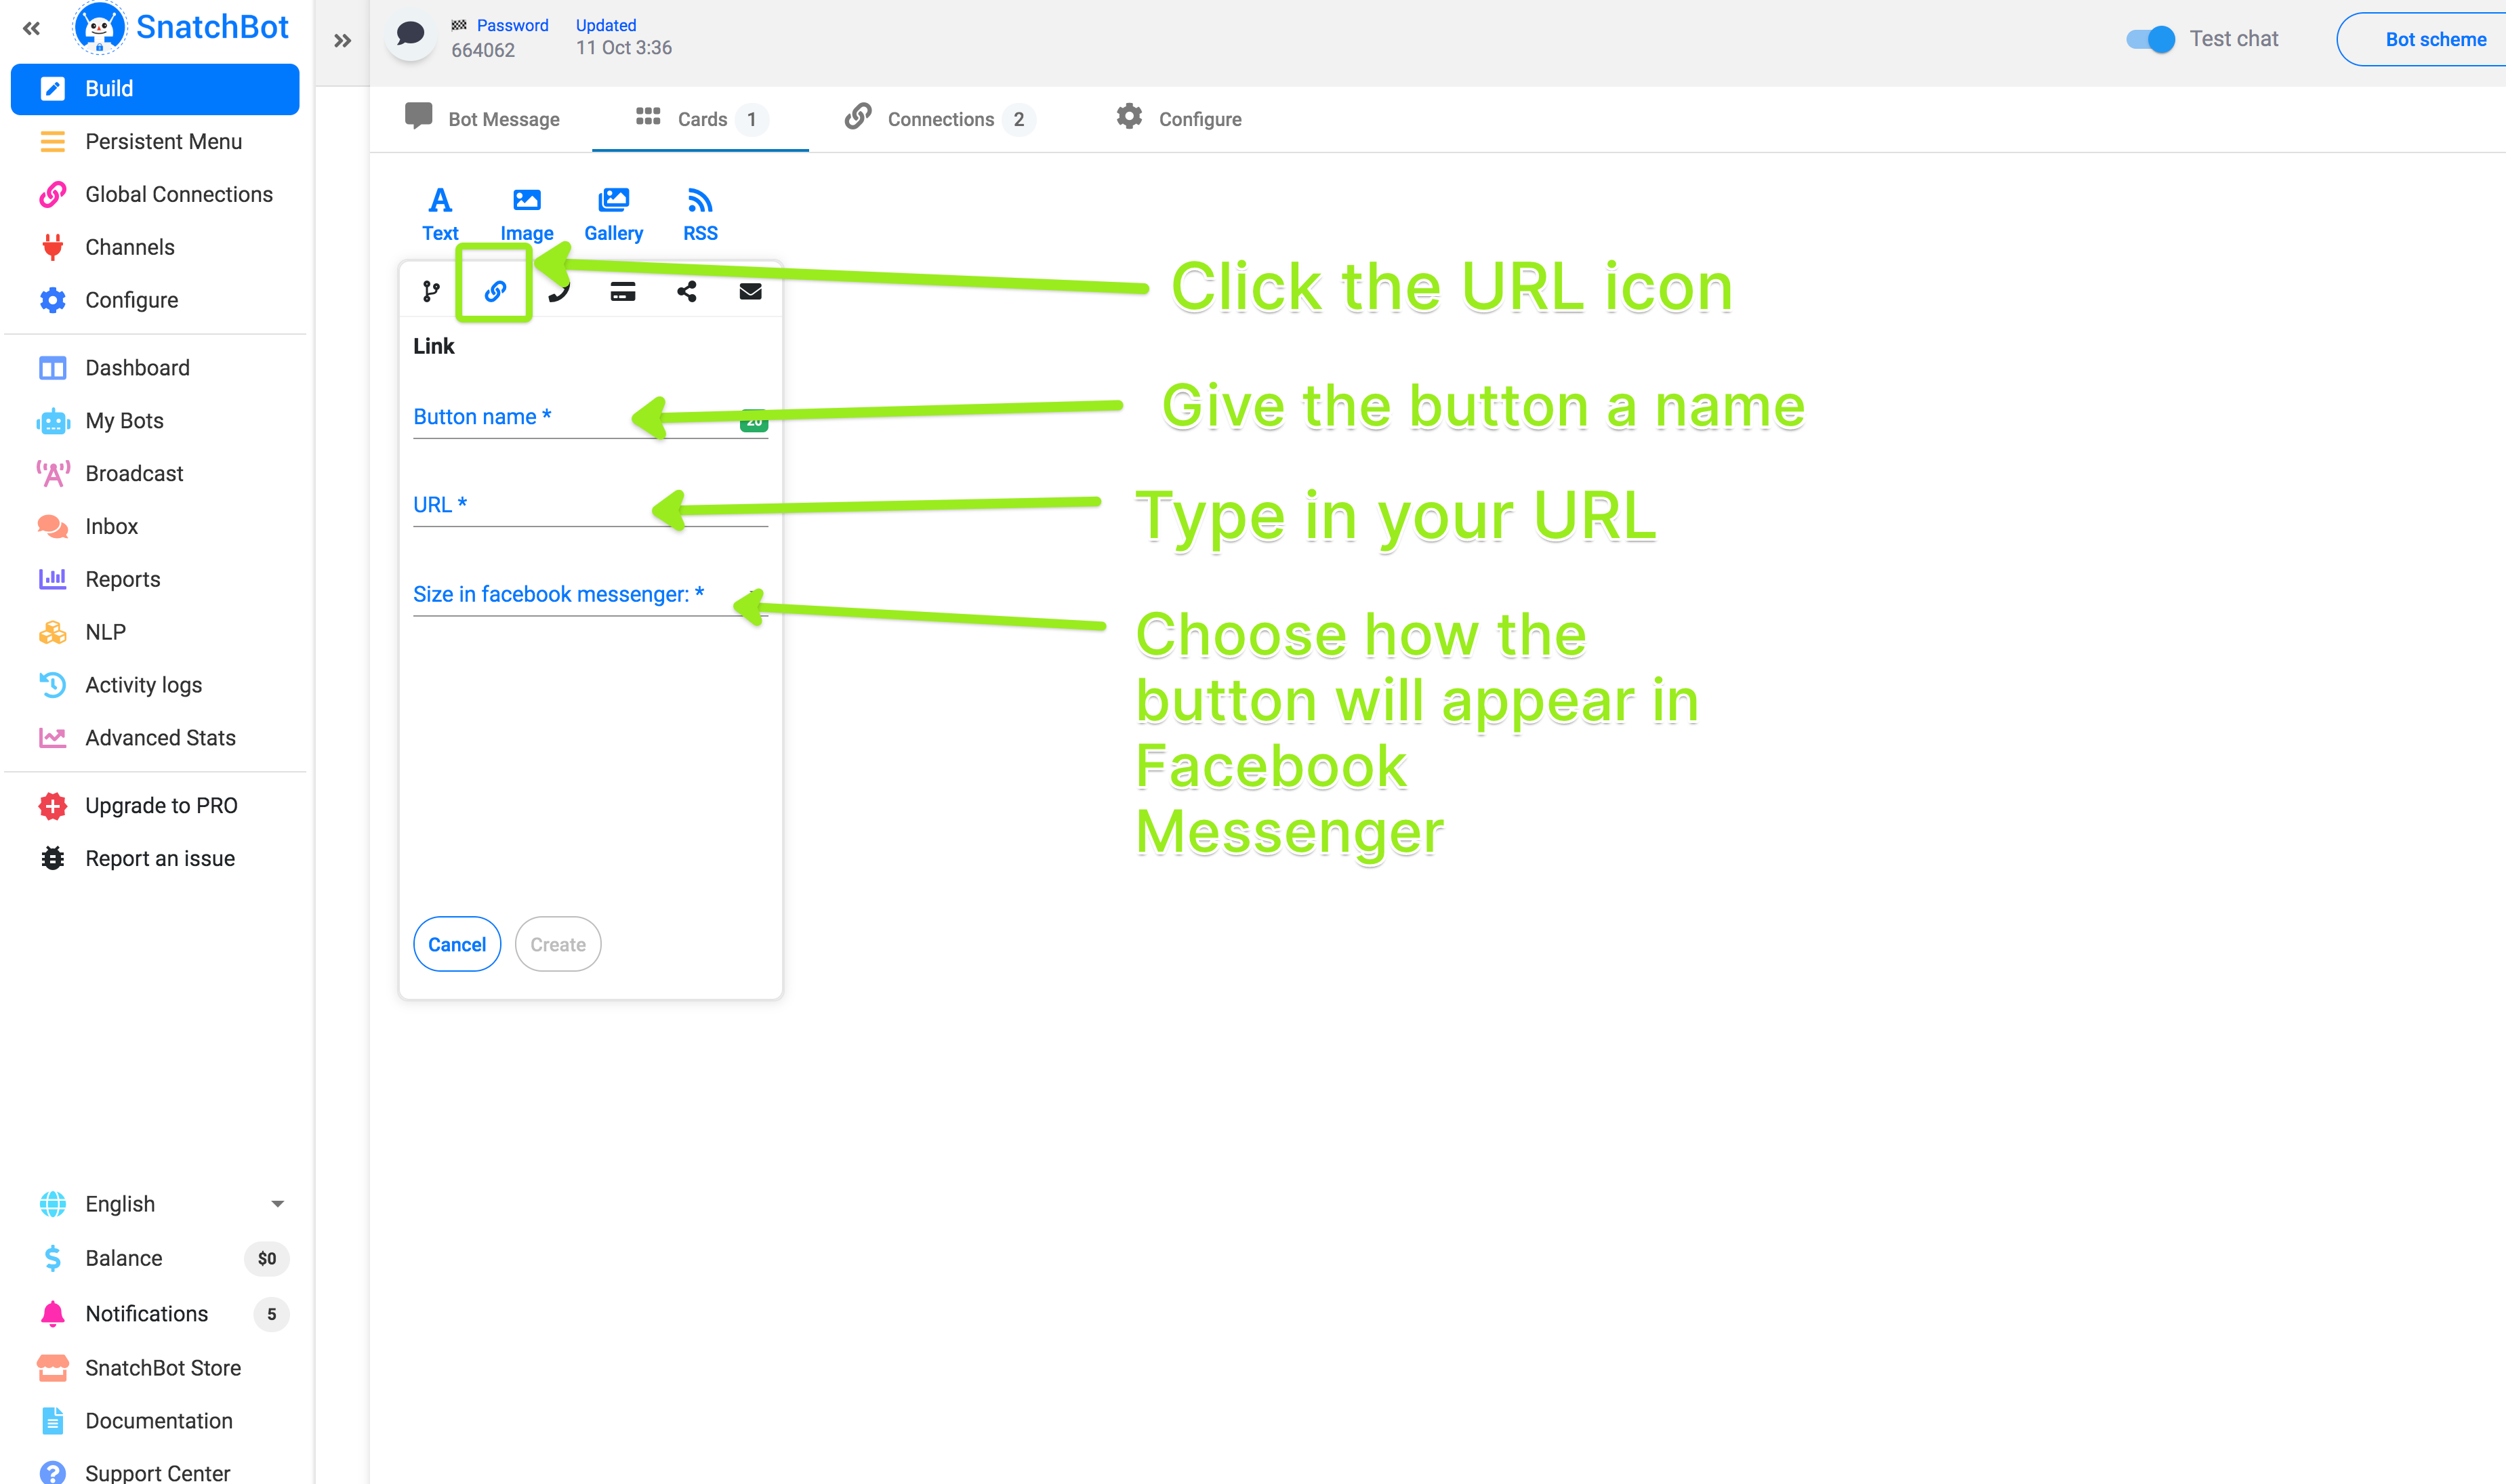Open Notifications in the sidebar
Screen dimensions: 2506x1484
click(x=147, y=1314)
